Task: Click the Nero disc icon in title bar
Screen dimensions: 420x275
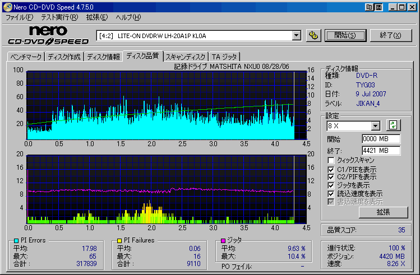Action: click(x=7, y=7)
